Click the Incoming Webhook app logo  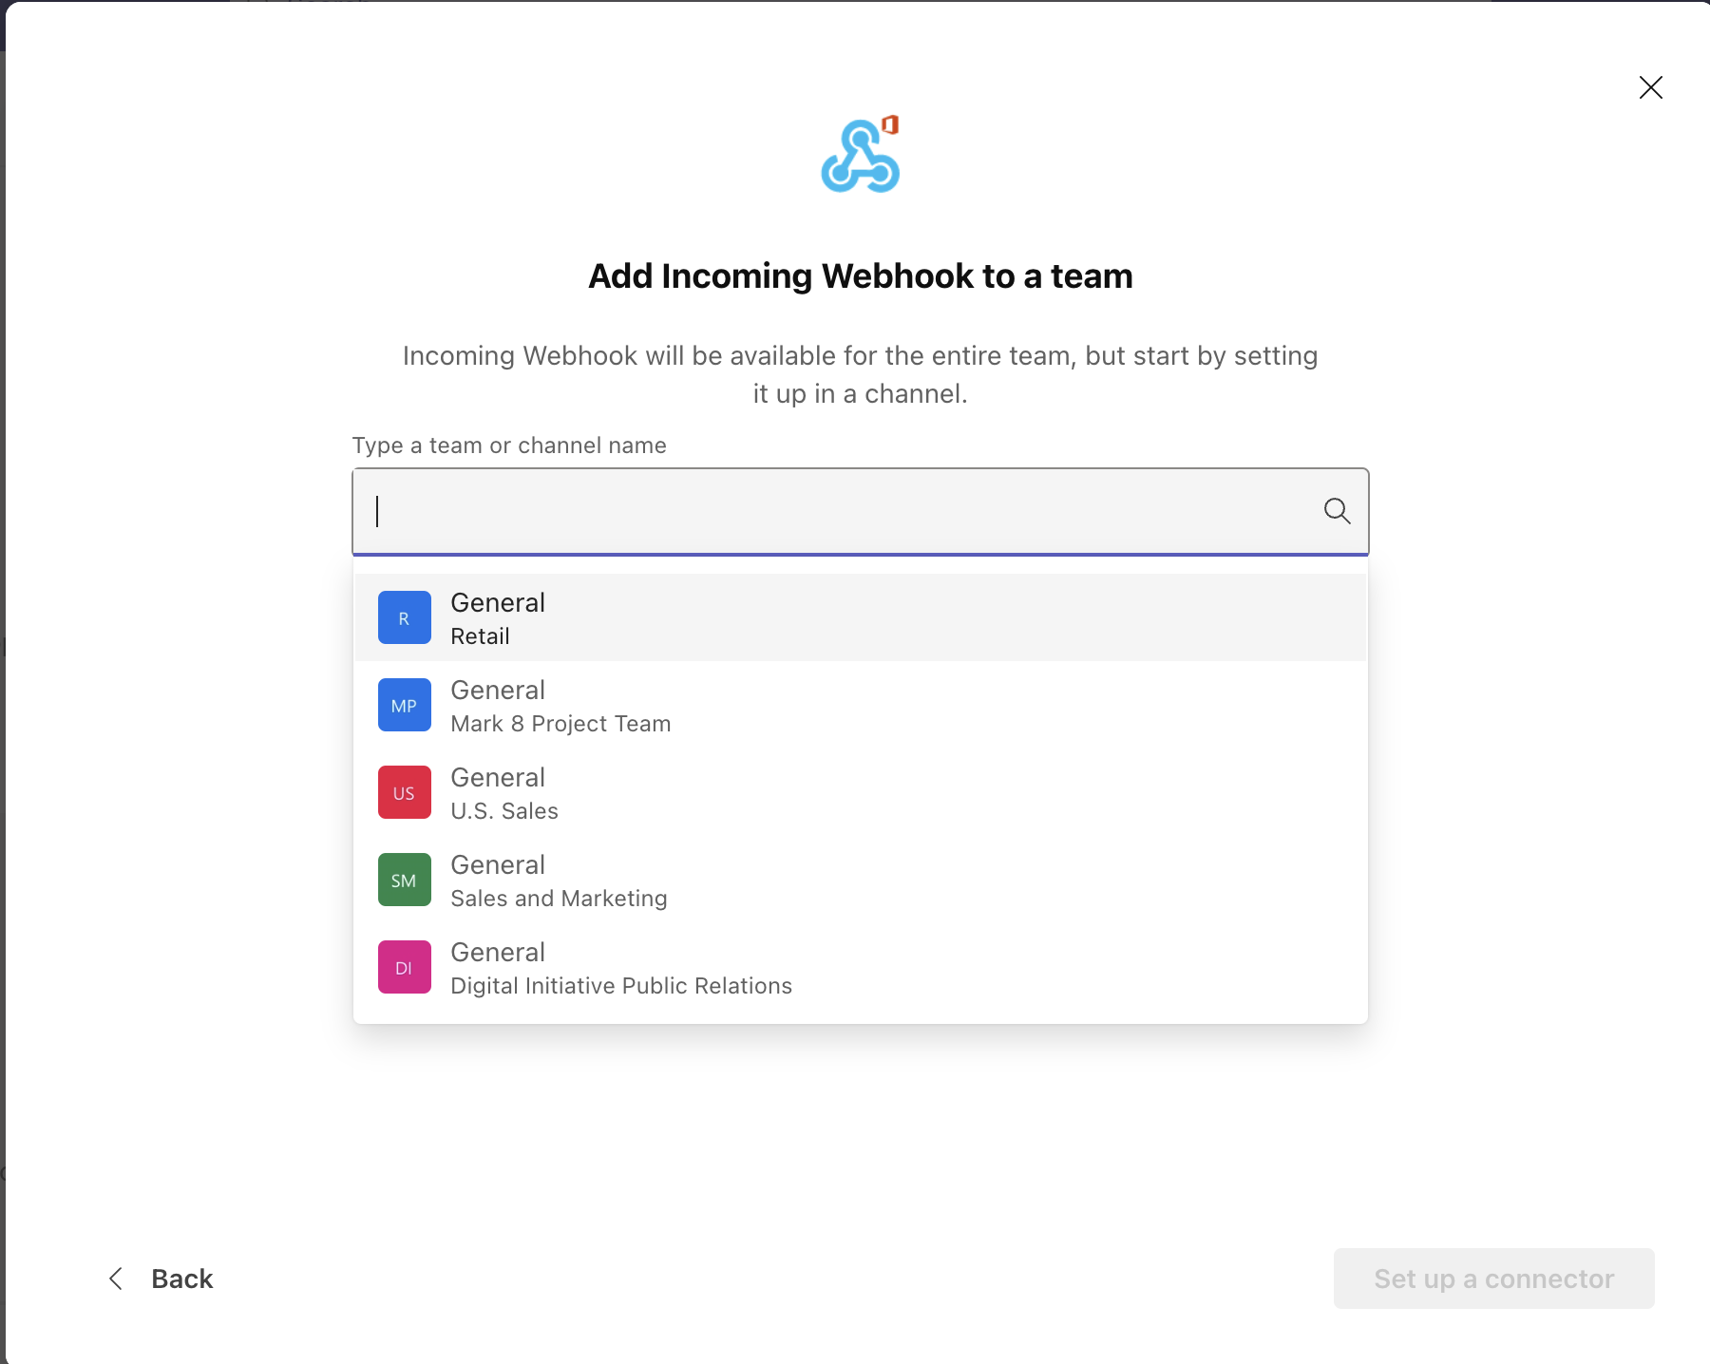click(x=861, y=155)
